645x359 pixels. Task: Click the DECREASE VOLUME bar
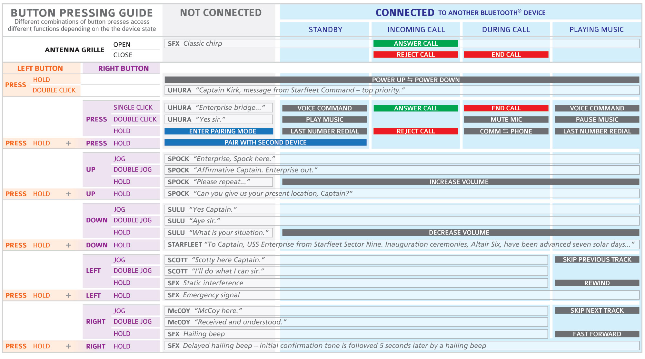pos(461,233)
